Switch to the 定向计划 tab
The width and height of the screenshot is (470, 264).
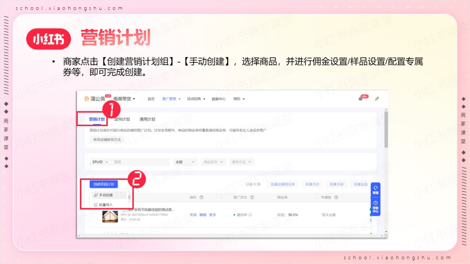pos(122,119)
